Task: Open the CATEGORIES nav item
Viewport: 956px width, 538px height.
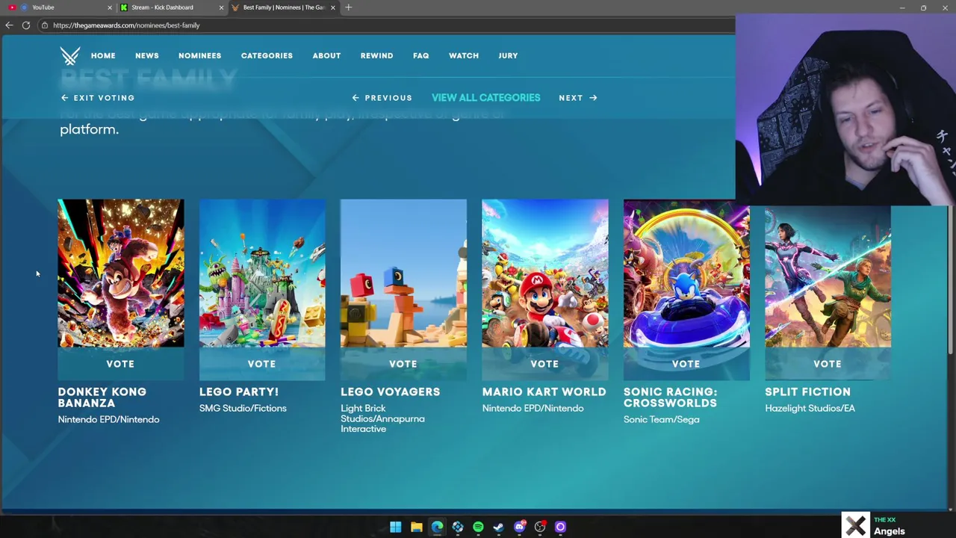Action: 267,55
